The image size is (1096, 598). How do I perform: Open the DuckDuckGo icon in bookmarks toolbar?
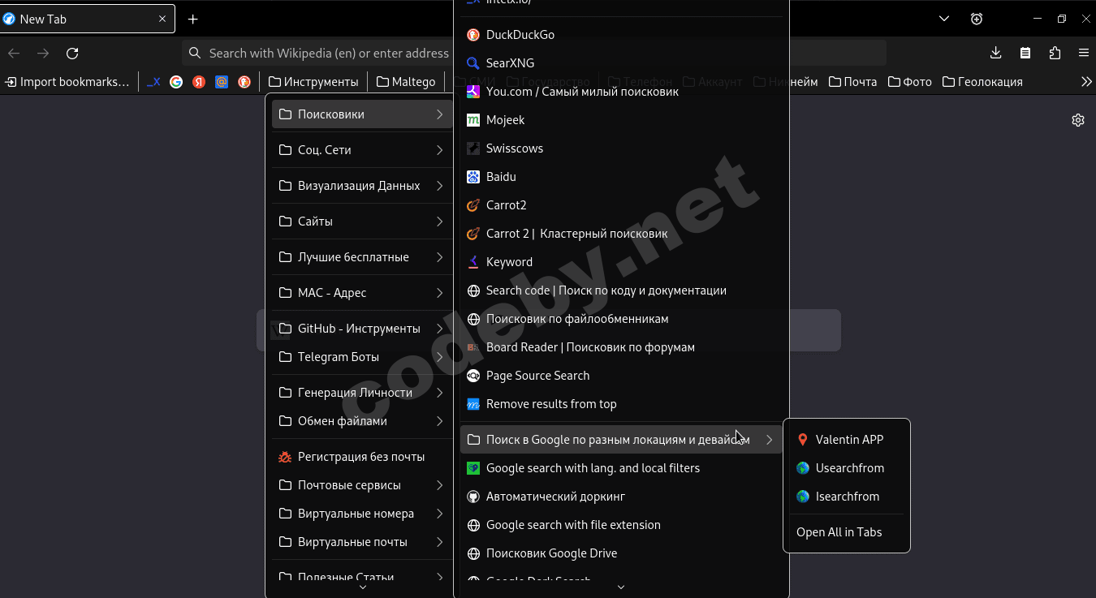[244, 82]
